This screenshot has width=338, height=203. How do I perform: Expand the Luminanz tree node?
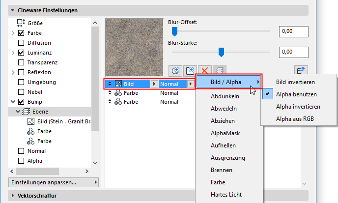coord(13,53)
